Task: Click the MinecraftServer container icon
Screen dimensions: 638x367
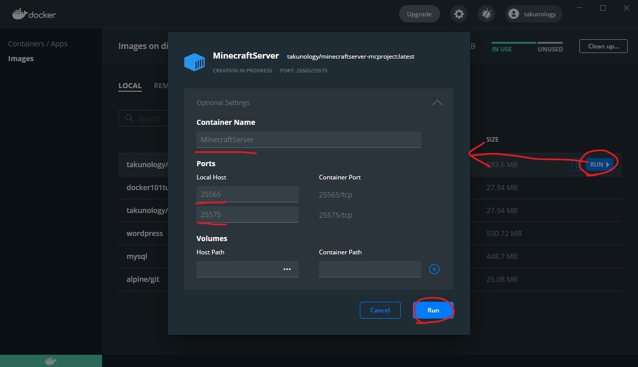Action: tap(195, 62)
